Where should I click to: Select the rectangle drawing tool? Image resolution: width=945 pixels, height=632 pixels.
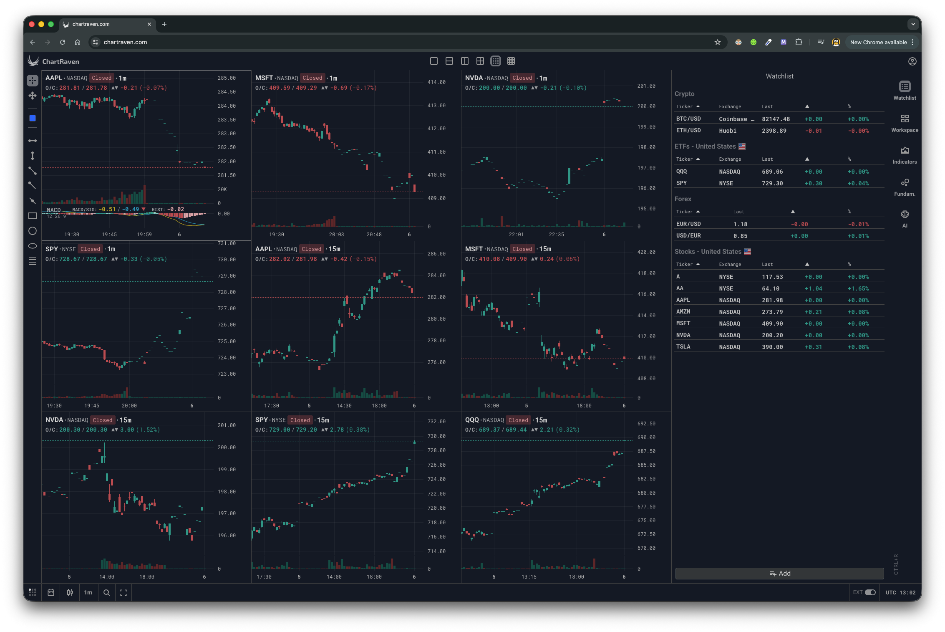33,216
